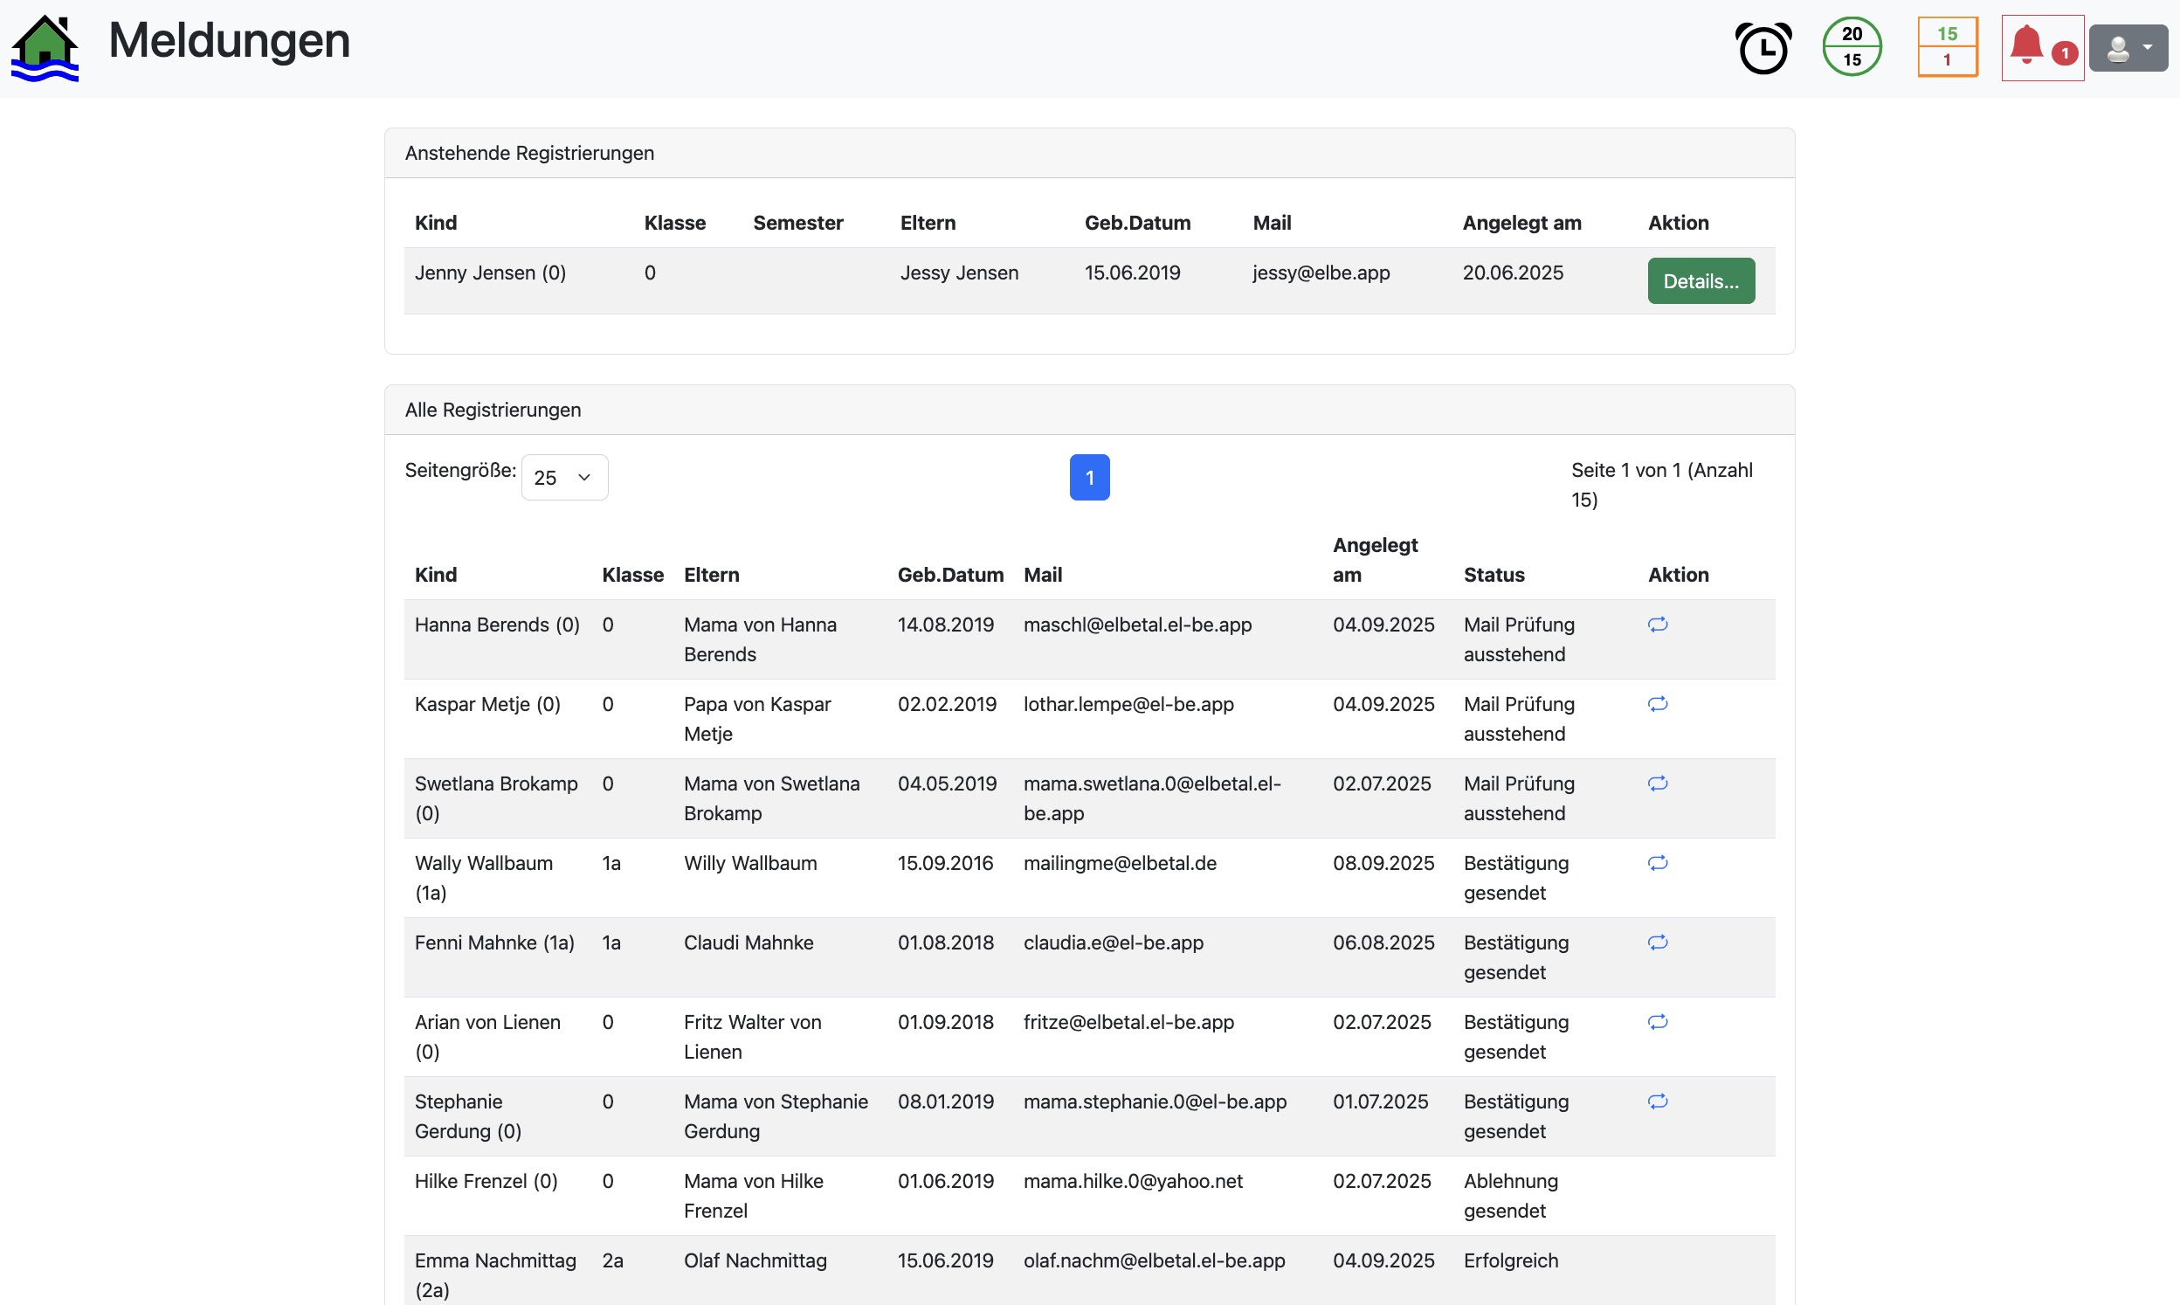Click resend icon for Fenni Mahnke
This screenshot has width=2180, height=1305.
point(1657,942)
